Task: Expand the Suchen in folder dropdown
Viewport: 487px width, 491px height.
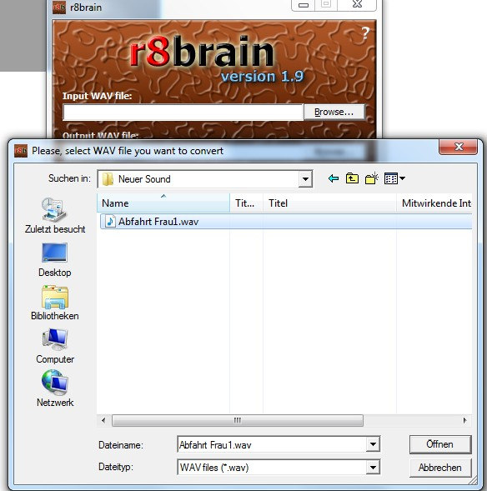Action: click(x=305, y=179)
